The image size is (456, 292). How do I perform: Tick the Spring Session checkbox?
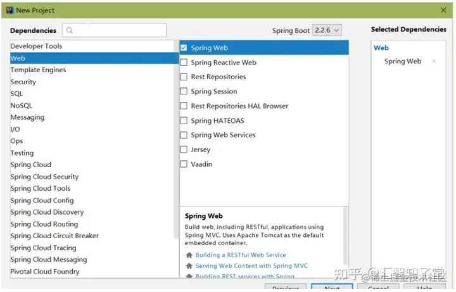184,91
